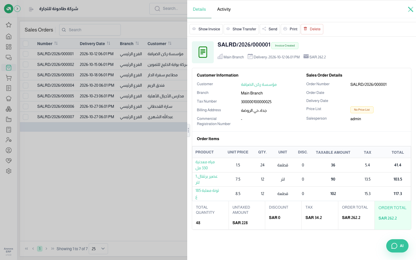Click the global Search box in top bar
The width and height of the screenshot is (416, 260).
(x=168, y=9)
